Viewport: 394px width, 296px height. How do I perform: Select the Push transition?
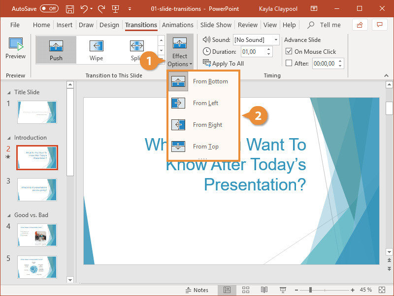(55, 49)
